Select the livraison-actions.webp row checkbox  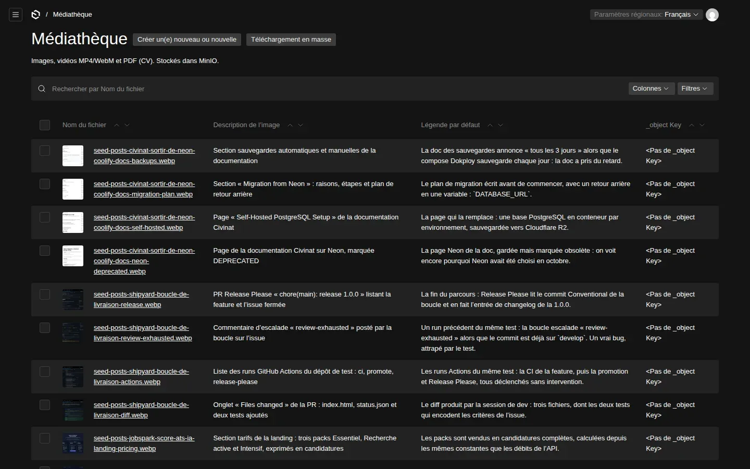[45, 372]
